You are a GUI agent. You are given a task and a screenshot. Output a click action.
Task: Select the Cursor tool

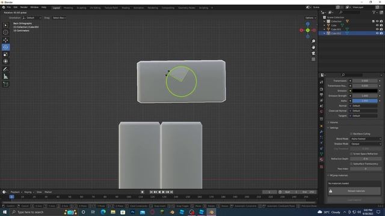click(x=5, y=32)
